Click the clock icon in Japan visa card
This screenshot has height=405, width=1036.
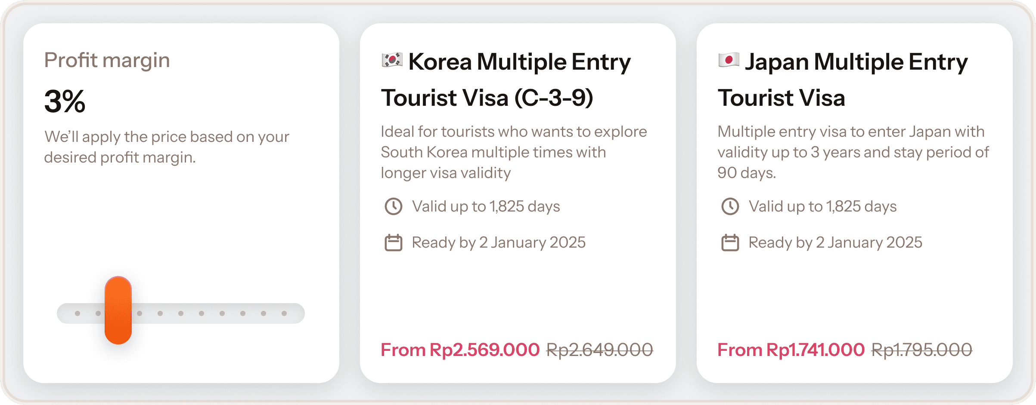(x=730, y=206)
